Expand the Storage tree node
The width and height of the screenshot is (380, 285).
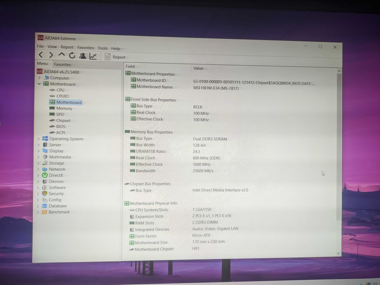pyautogui.click(x=38, y=163)
